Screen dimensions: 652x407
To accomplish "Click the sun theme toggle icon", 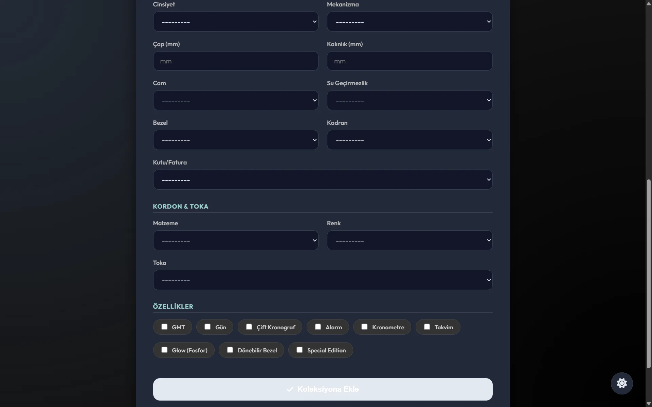I will pyautogui.click(x=621, y=383).
